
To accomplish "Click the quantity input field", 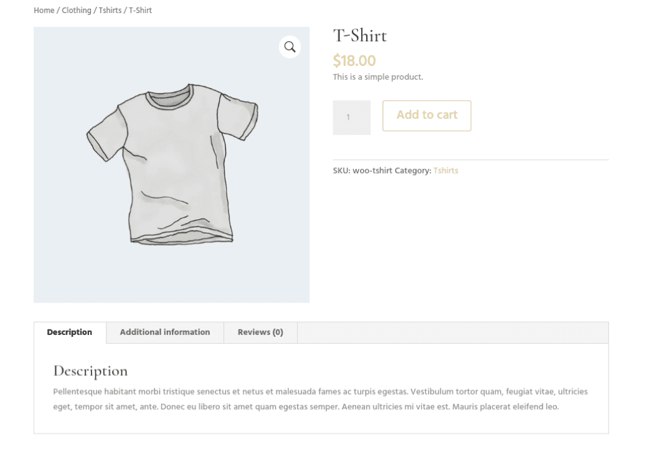I will click(x=351, y=117).
